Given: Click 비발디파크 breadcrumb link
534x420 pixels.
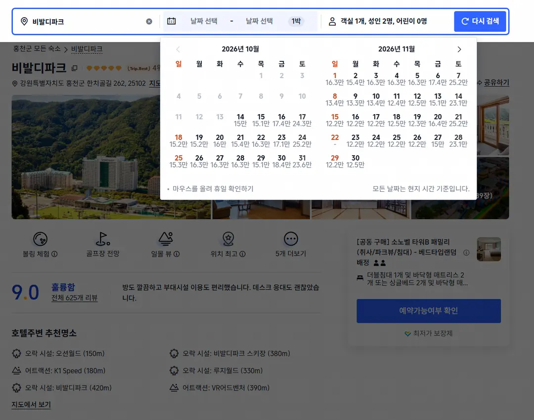Looking at the screenshot, I should pyautogui.click(x=87, y=49).
